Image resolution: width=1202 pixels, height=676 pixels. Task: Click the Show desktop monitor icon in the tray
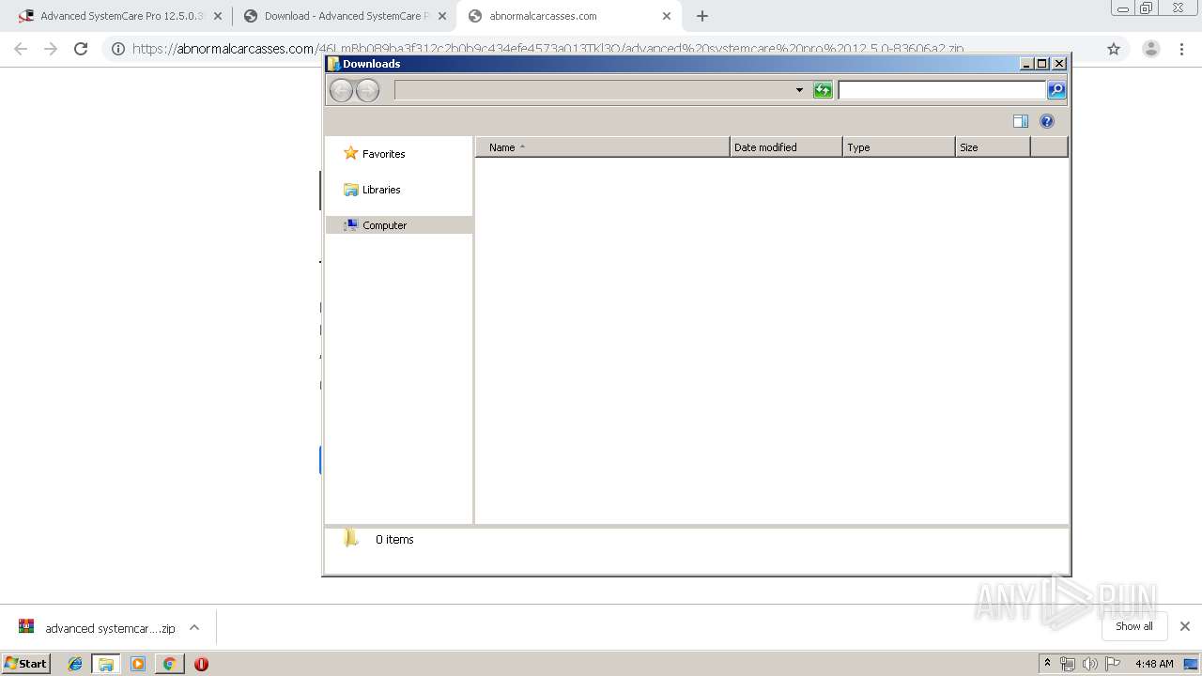click(x=1191, y=664)
